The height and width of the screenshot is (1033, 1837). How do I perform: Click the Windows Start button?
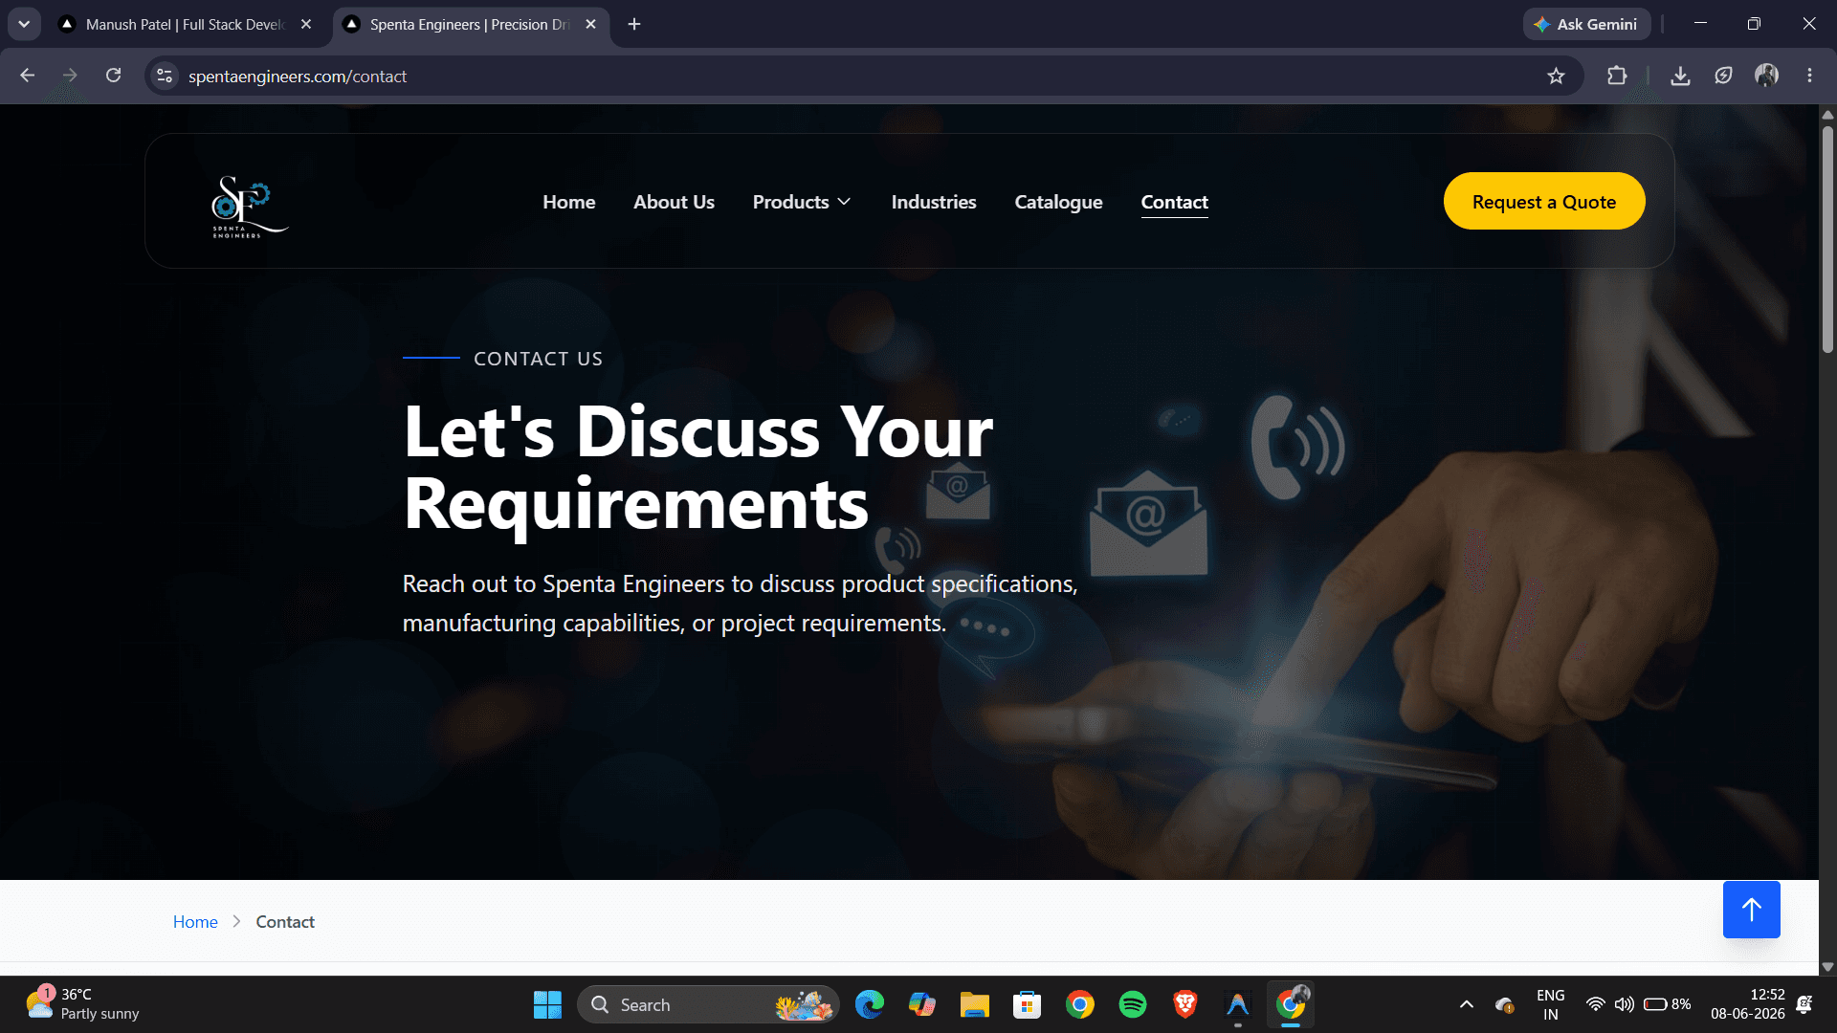pos(547,1004)
